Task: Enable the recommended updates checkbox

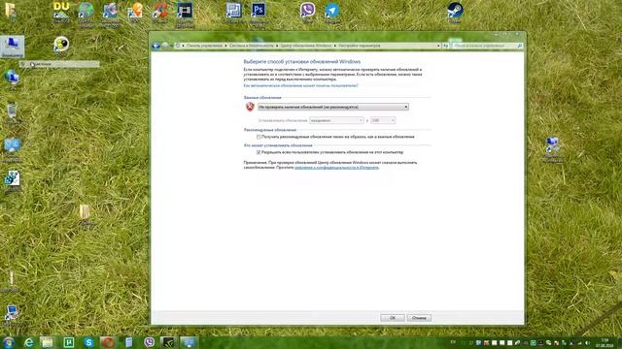Action: click(x=259, y=137)
